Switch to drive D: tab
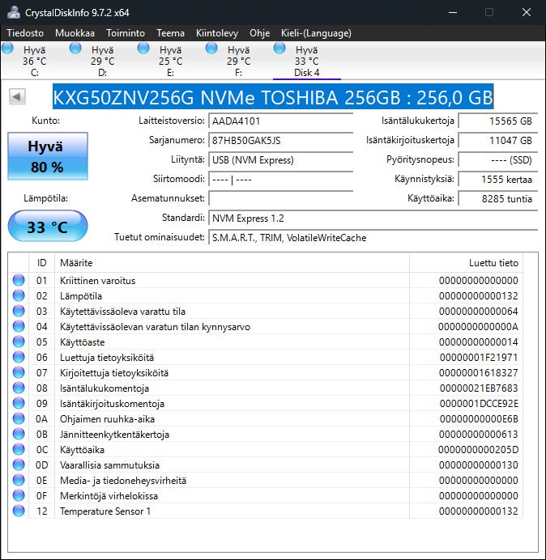The image size is (546, 560). tap(102, 61)
